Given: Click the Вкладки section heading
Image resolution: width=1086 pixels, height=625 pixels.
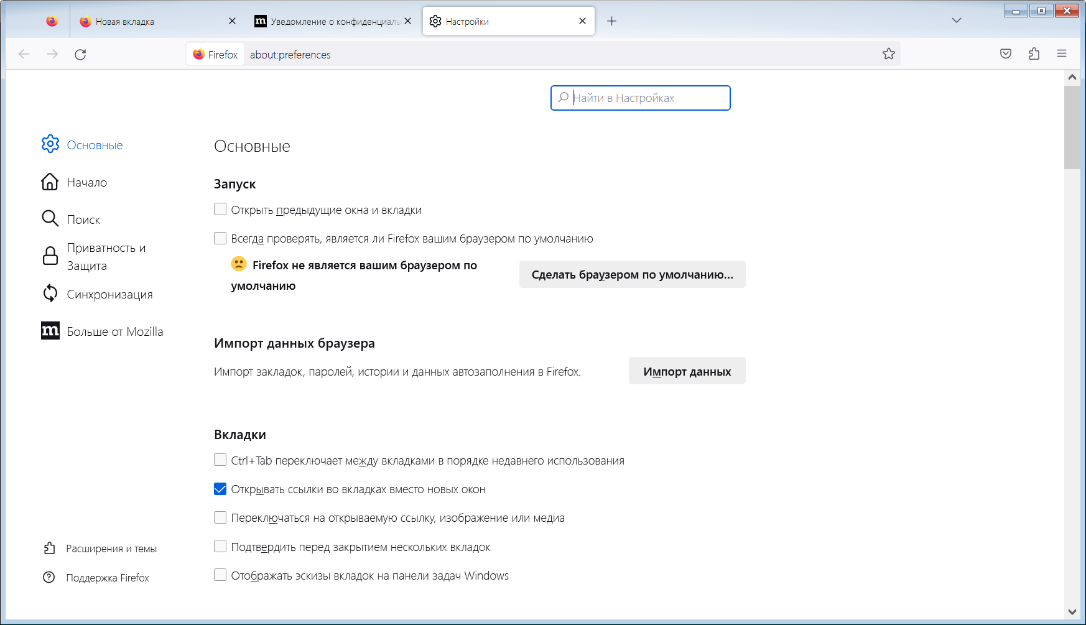Looking at the screenshot, I should 240,435.
